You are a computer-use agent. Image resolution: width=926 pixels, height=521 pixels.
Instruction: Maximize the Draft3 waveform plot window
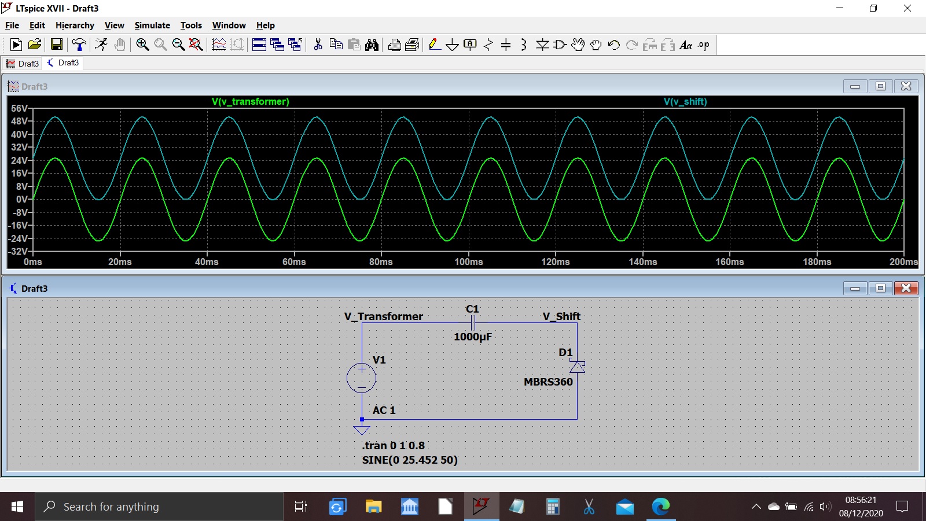880,86
